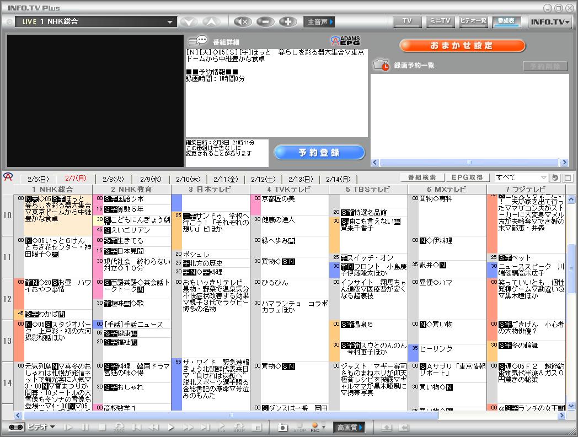Switch to the next channel down arrow
Image resolution: width=578 pixels, height=437 pixels.
[x=189, y=21]
